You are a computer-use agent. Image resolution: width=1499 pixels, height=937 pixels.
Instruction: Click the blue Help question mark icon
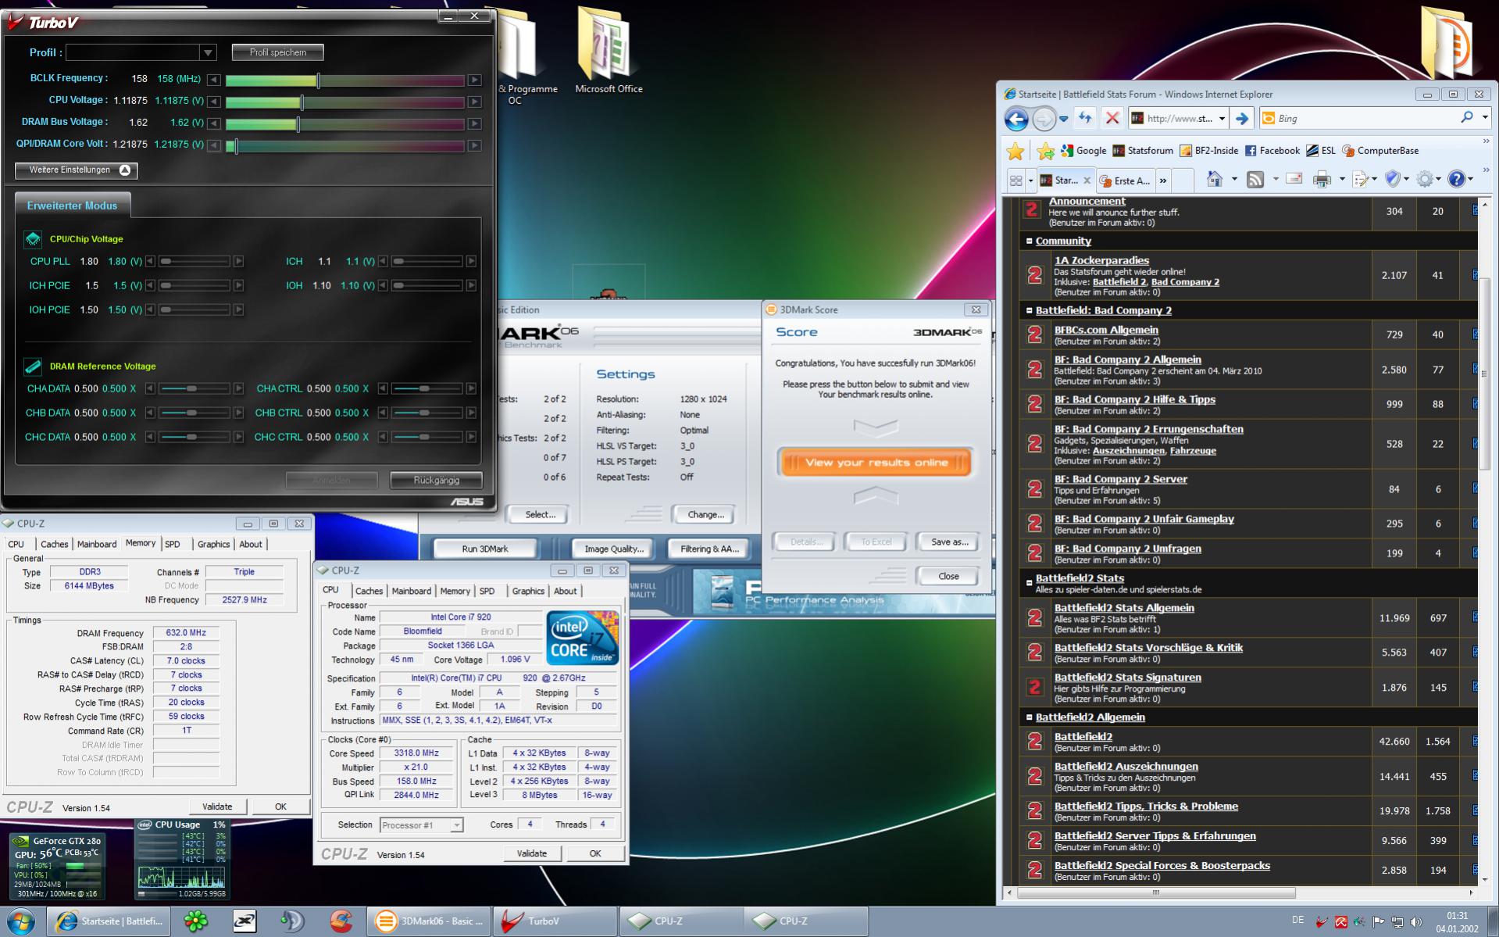pyautogui.click(x=1456, y=180)
